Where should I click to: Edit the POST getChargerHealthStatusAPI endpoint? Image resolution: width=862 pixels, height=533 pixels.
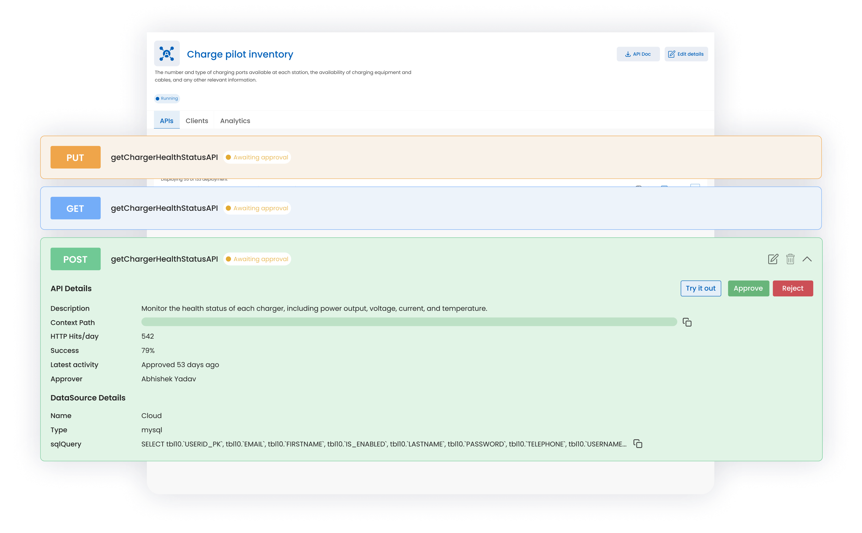pyautogui.click(x=773, y=259)
